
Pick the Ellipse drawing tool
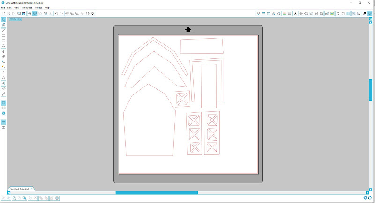[4, 46]
